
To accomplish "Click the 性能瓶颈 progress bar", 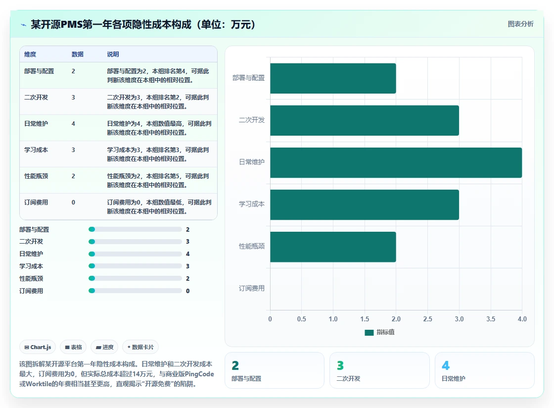I will point(136,278).
